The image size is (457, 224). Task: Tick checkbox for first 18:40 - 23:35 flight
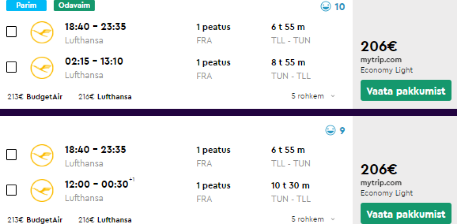tap(12, 32)
